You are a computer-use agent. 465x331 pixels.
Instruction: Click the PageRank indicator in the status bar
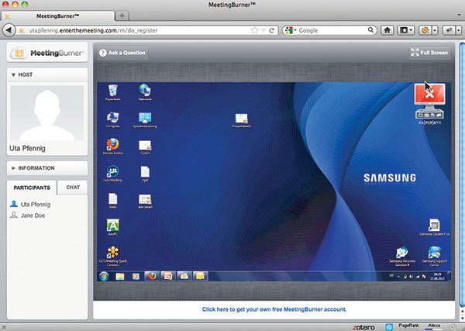tap(410, 326)
